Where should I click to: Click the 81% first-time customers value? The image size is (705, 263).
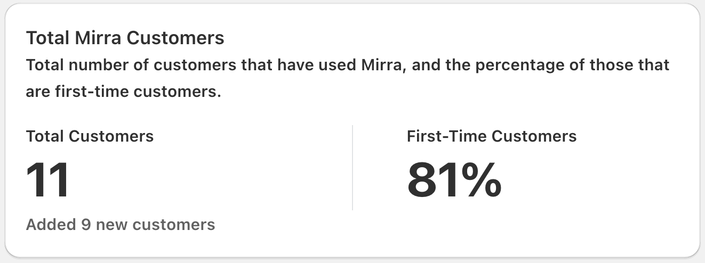coord(454,180)
